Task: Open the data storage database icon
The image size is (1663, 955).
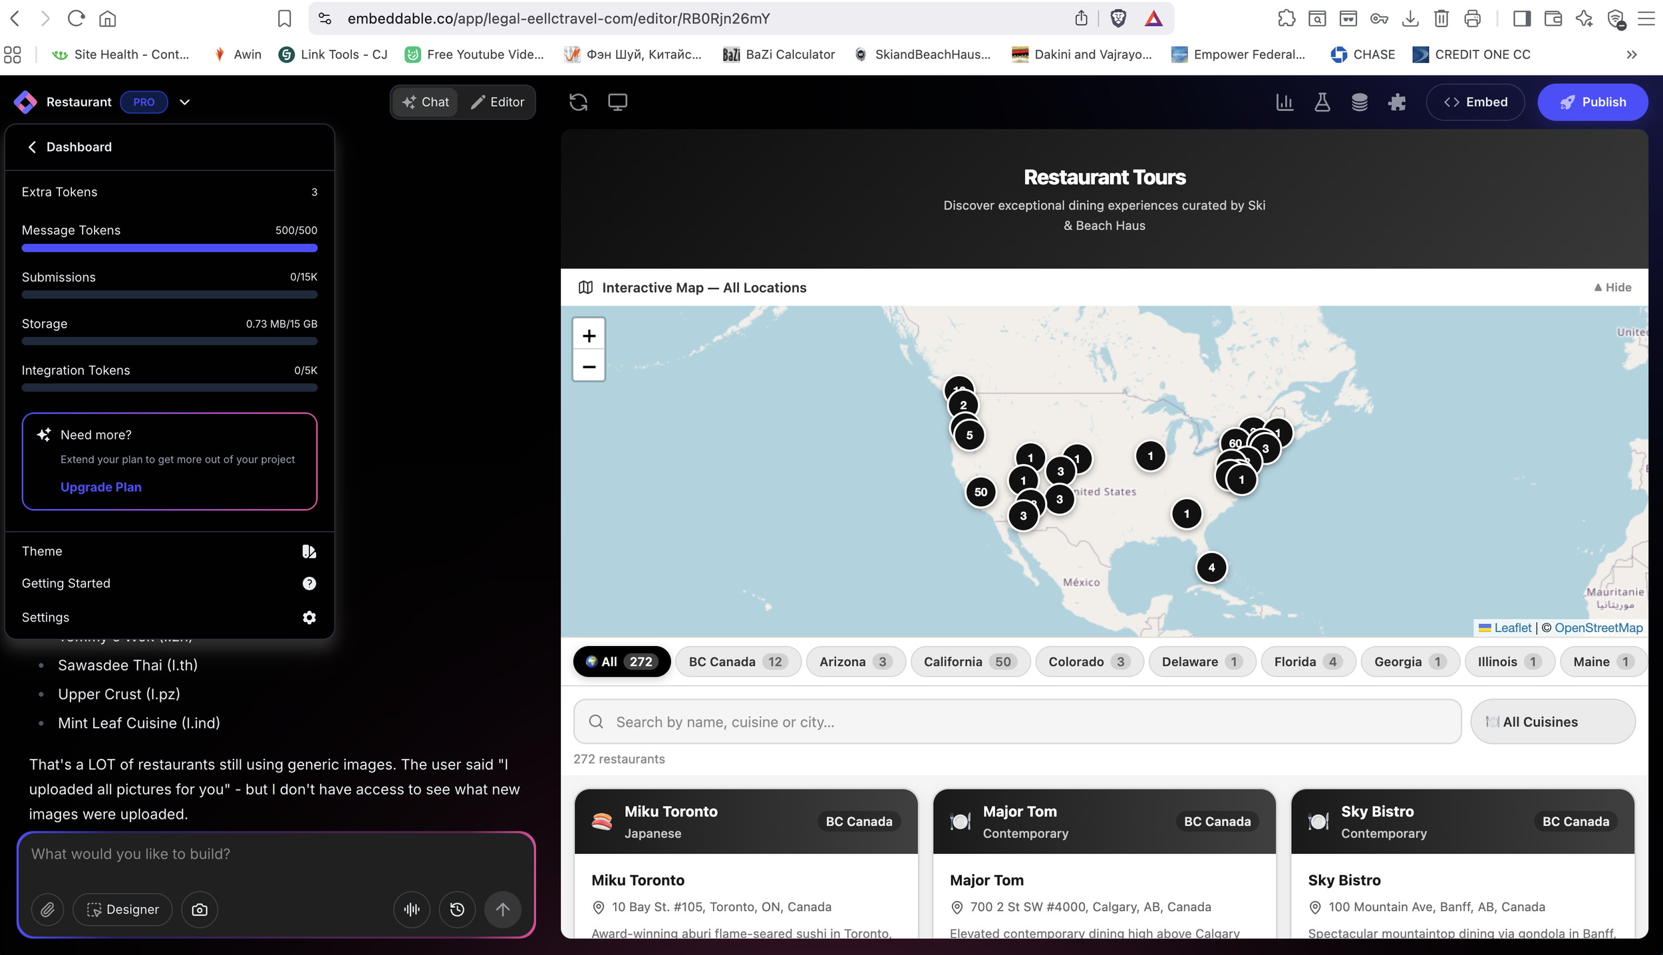Action: (x=1360, y=102)
